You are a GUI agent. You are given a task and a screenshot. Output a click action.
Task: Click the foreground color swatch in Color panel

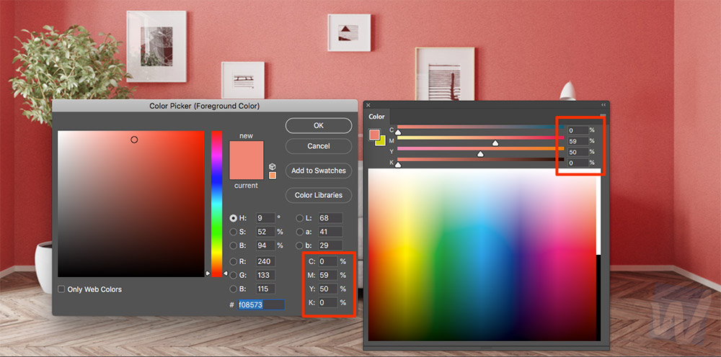coord(375,135)
